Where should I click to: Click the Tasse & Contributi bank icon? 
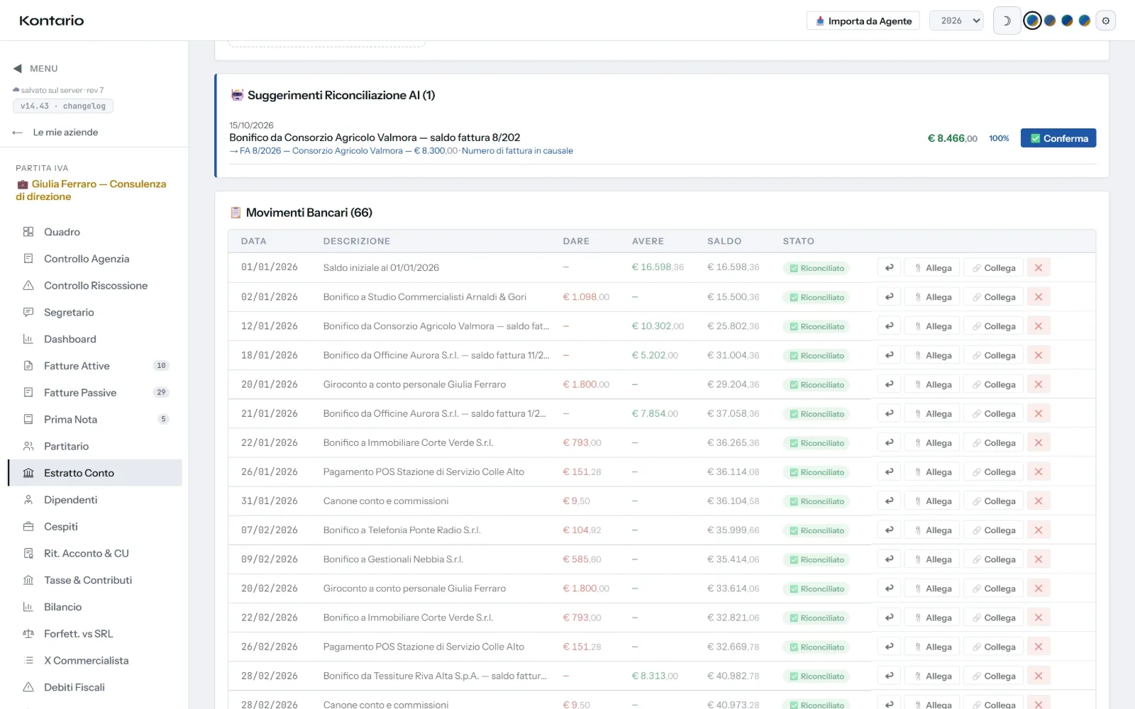pos(28,580)
